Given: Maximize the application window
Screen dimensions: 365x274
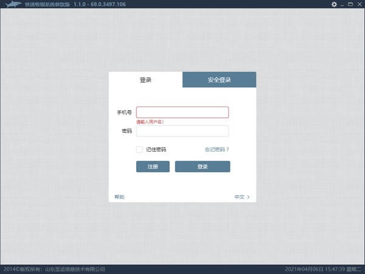Looking at the screenshot, I should 351,4.
